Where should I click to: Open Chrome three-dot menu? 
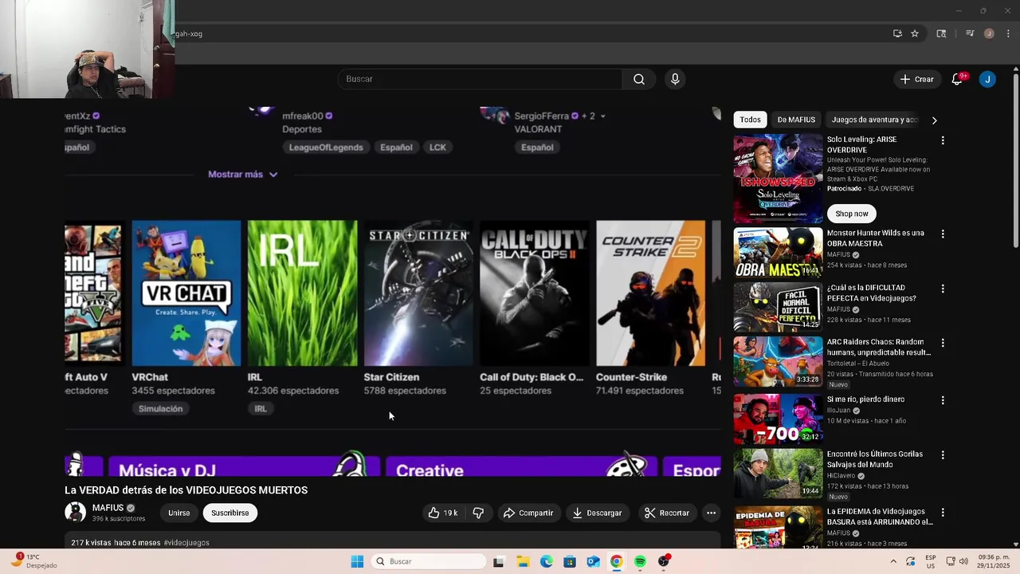click(1009, 33)
